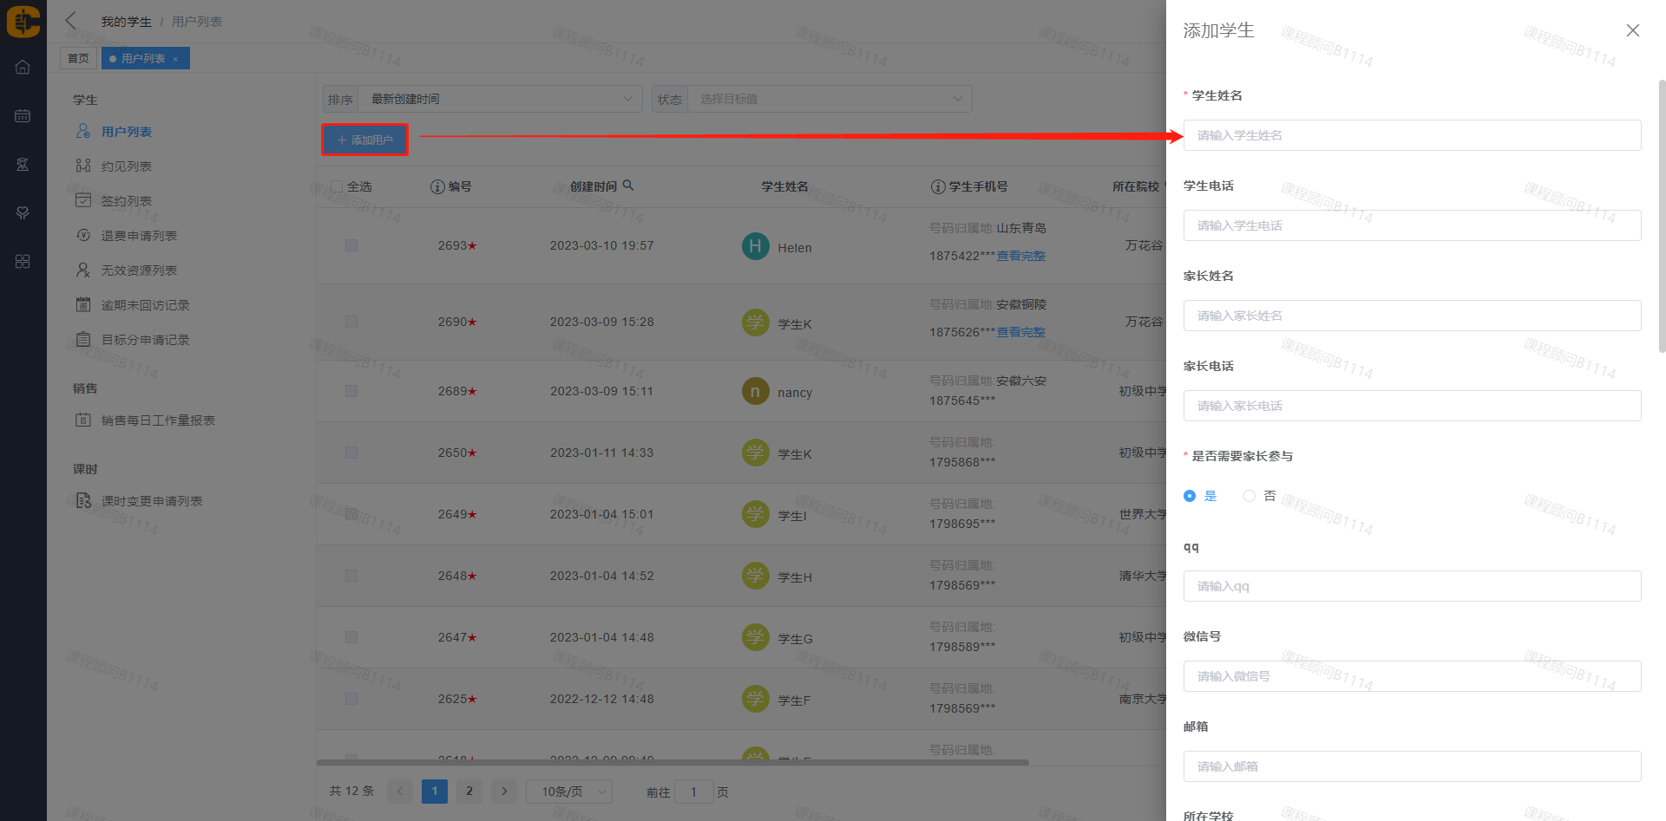This screenshot has width=1666, height=821.
Task: Select the 否 radio option
Action: pos(1249,496)
